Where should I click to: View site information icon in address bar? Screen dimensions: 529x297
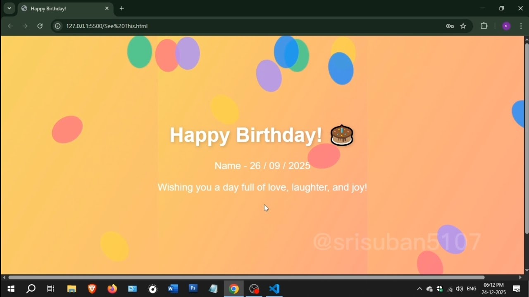pos(58,26)
